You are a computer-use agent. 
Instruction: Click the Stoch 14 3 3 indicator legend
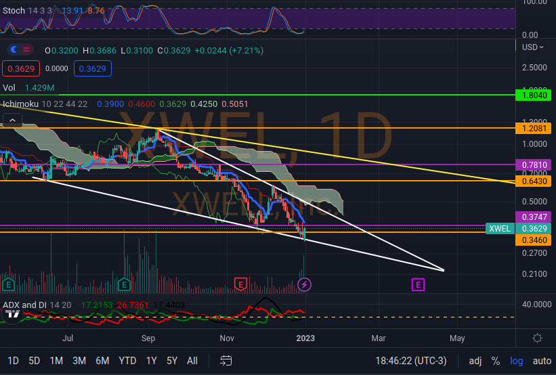click(x=27, y=11)
